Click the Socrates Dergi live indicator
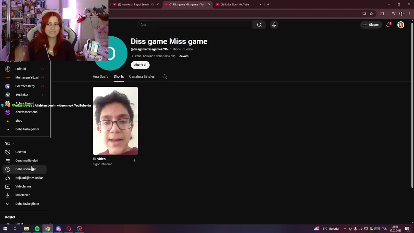This screenshot has width=414, height=233. [x=42, y=86]
